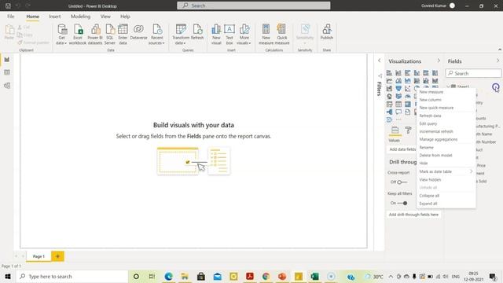The image size is (503, 283).
Task: Switch to the Modeling ribbon tab
Action: 80,17
